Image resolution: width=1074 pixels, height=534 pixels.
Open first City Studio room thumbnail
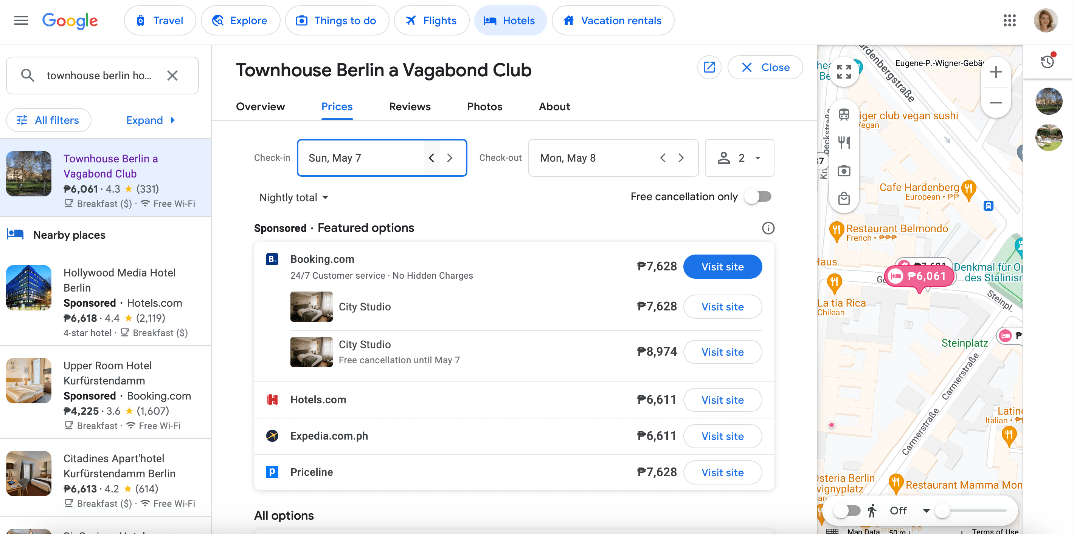coord(312,306)
